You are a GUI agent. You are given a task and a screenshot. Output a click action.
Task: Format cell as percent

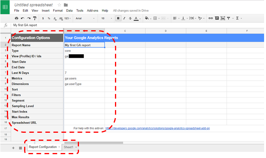pos(49,18)
